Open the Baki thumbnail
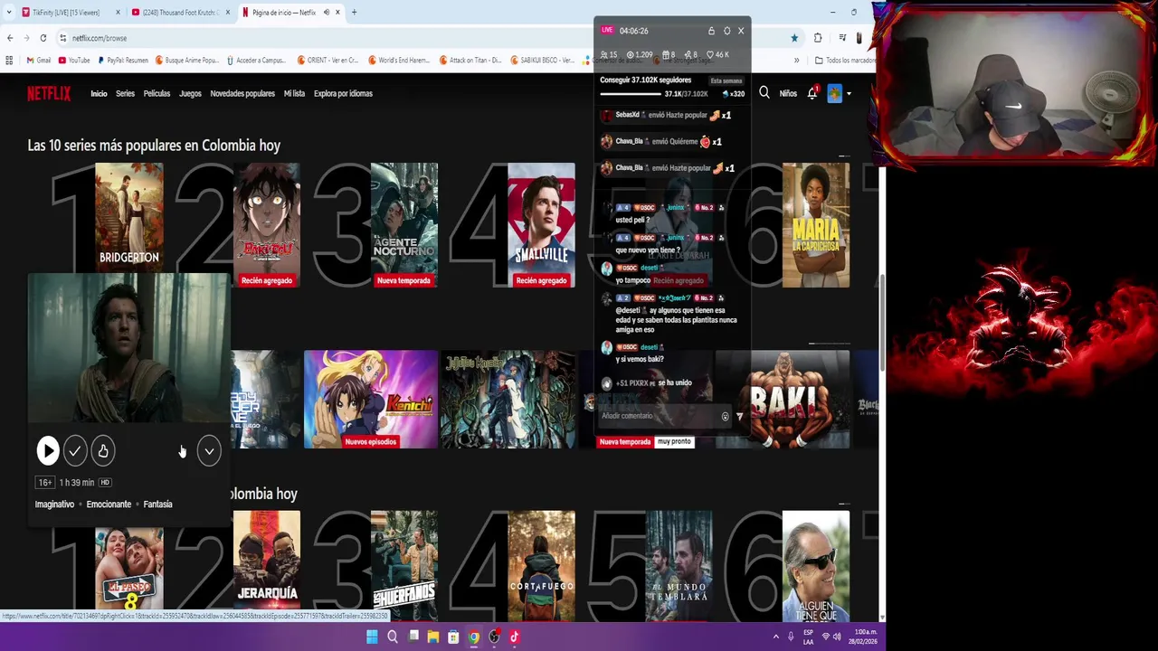Image resolution: width=1158 pixels, height=651 pixels. [x=783, y=399]
